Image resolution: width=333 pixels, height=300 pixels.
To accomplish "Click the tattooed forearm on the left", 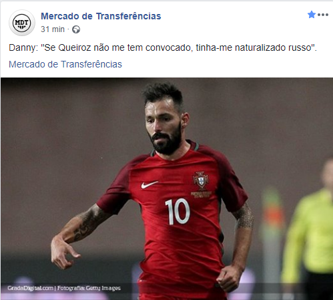I will pos(85,224).
